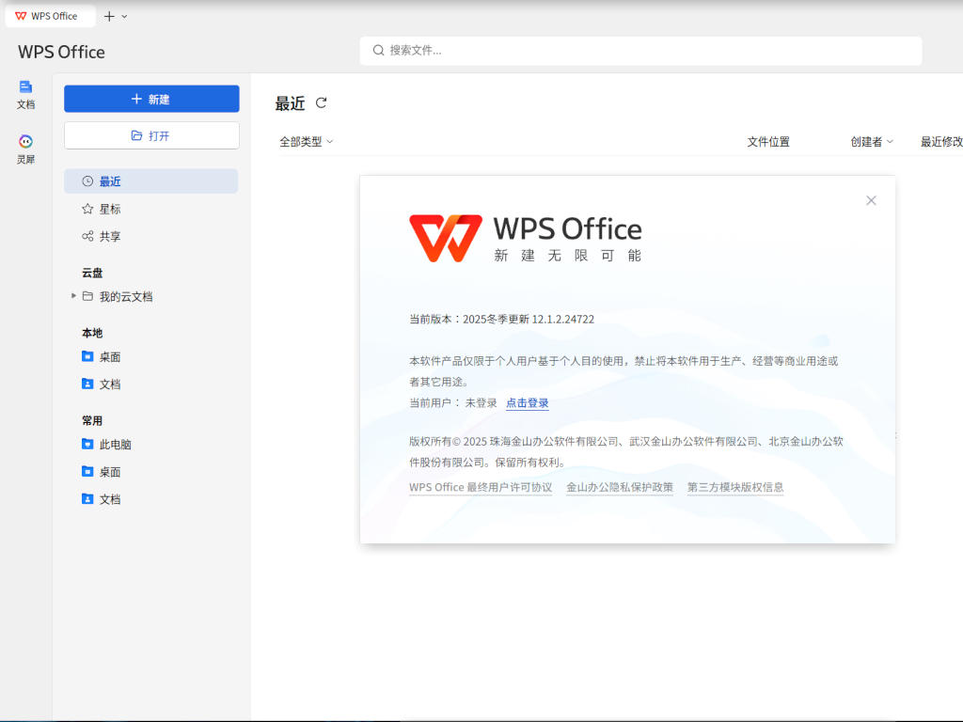Select 最近 in the sidebar list
The image size is (963, 722).
110,181
